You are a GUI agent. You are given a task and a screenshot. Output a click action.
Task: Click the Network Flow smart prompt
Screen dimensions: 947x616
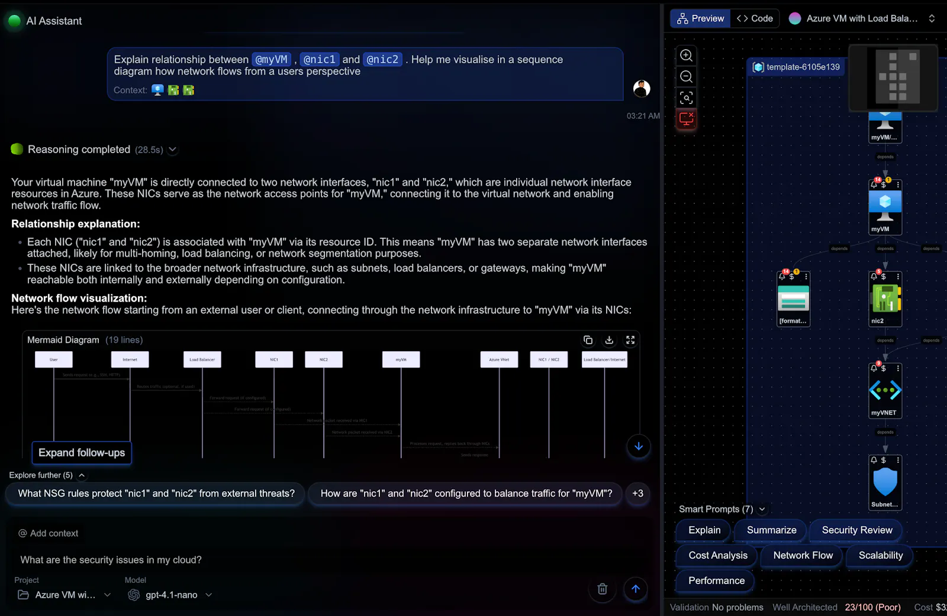803,556
